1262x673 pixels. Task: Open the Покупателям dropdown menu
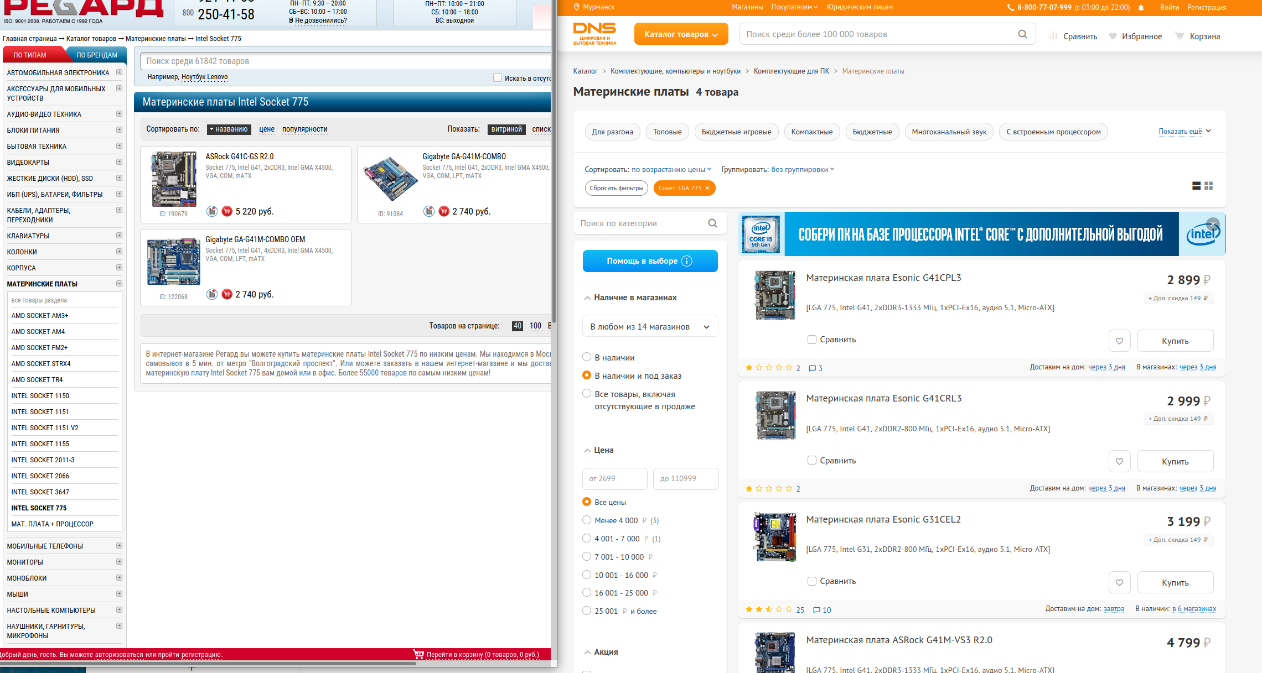pos(794,7)
